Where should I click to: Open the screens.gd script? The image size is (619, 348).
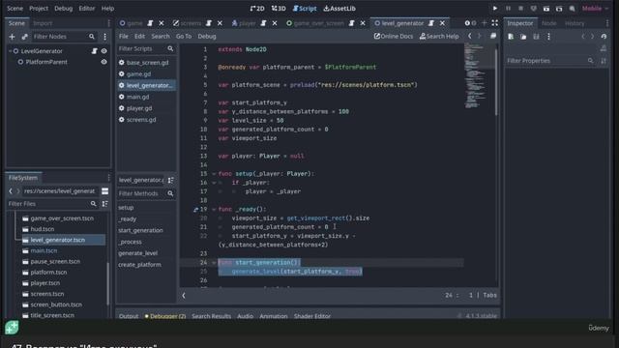(x=141, y=120)
